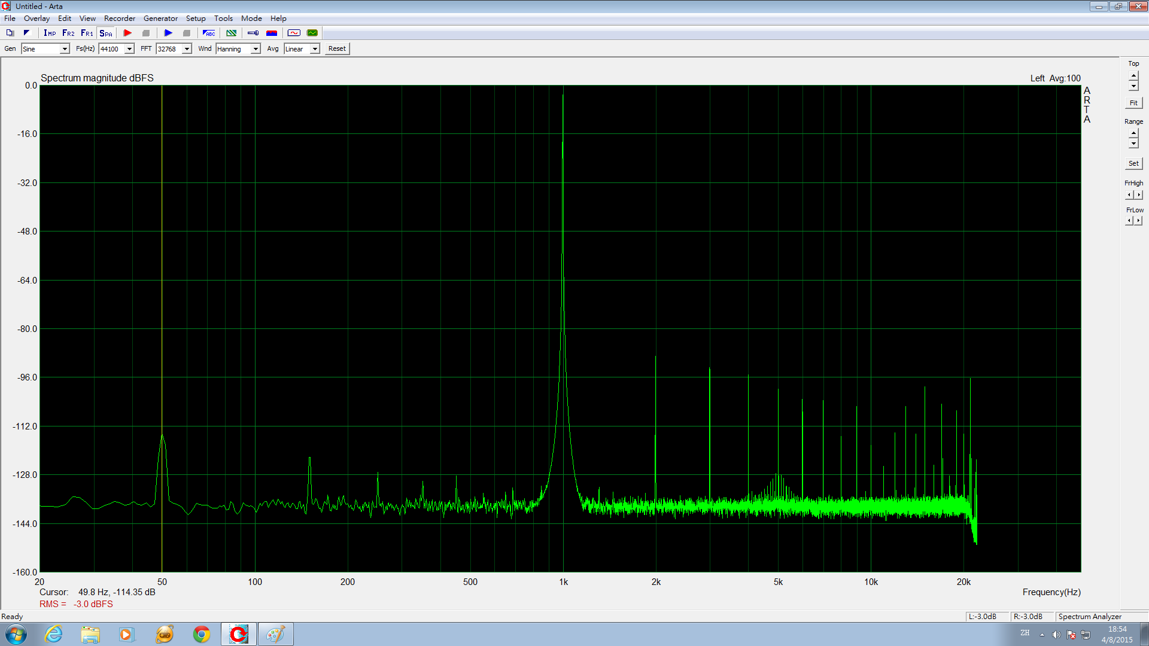
Task: Shift FrLow limit left
Action: tap(1129, 221)
